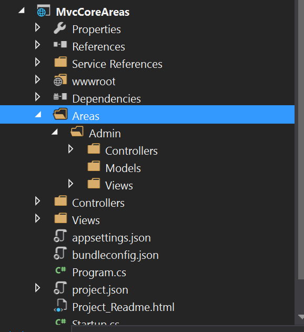
Task: Click the Dependencies package icon
Action: 60,97
